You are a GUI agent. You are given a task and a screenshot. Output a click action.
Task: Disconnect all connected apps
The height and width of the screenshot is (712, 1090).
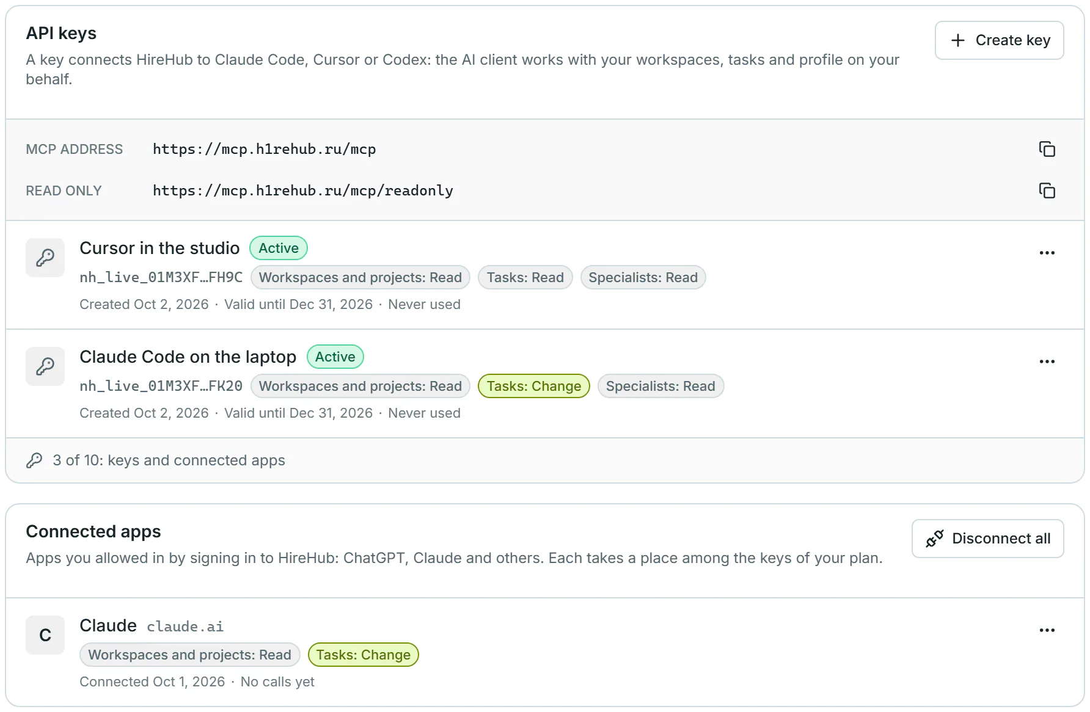pyautogui.click(x=987, y=539)
